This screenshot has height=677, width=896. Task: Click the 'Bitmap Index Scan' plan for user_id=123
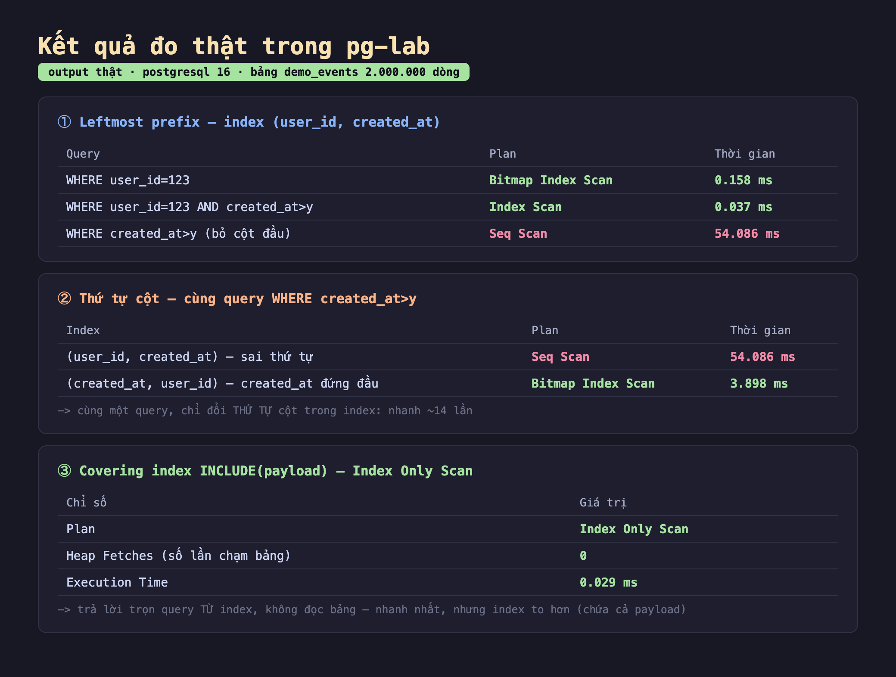551,180
